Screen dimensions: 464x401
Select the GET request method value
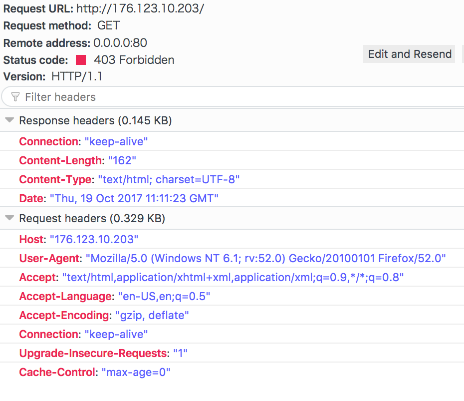108,25
